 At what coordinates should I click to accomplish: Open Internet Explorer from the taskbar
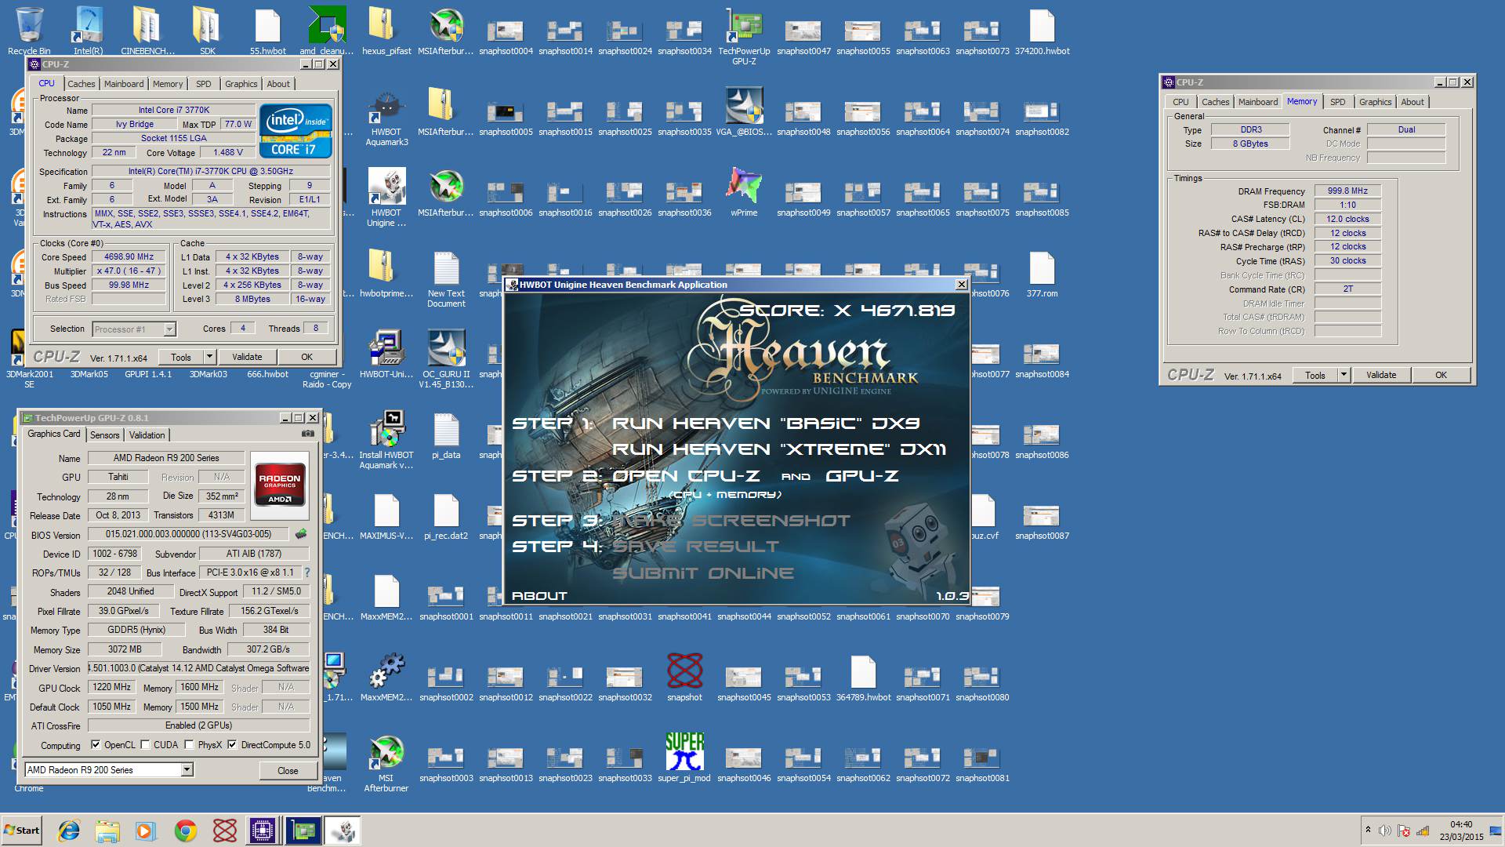tap(69, 831)
